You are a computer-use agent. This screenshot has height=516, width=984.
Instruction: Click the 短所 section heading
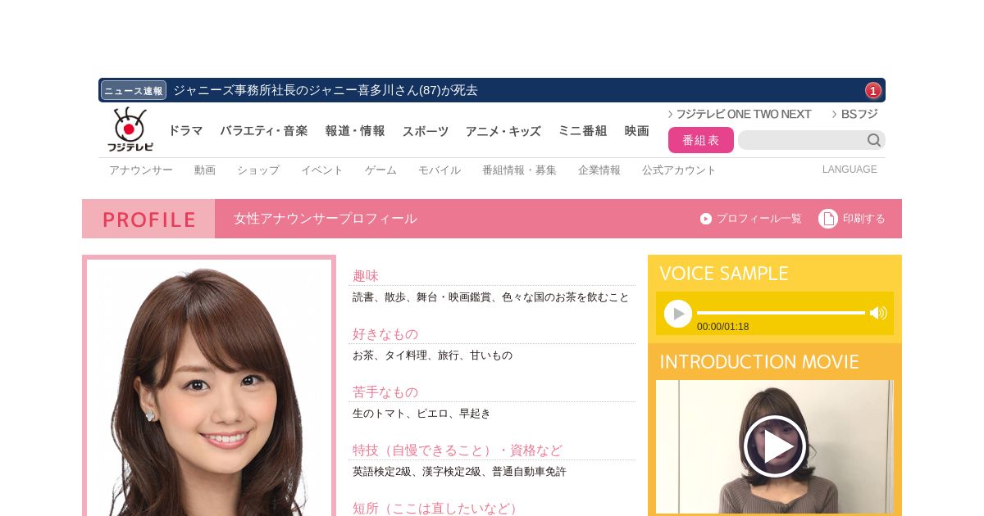(x=438, y=509)
